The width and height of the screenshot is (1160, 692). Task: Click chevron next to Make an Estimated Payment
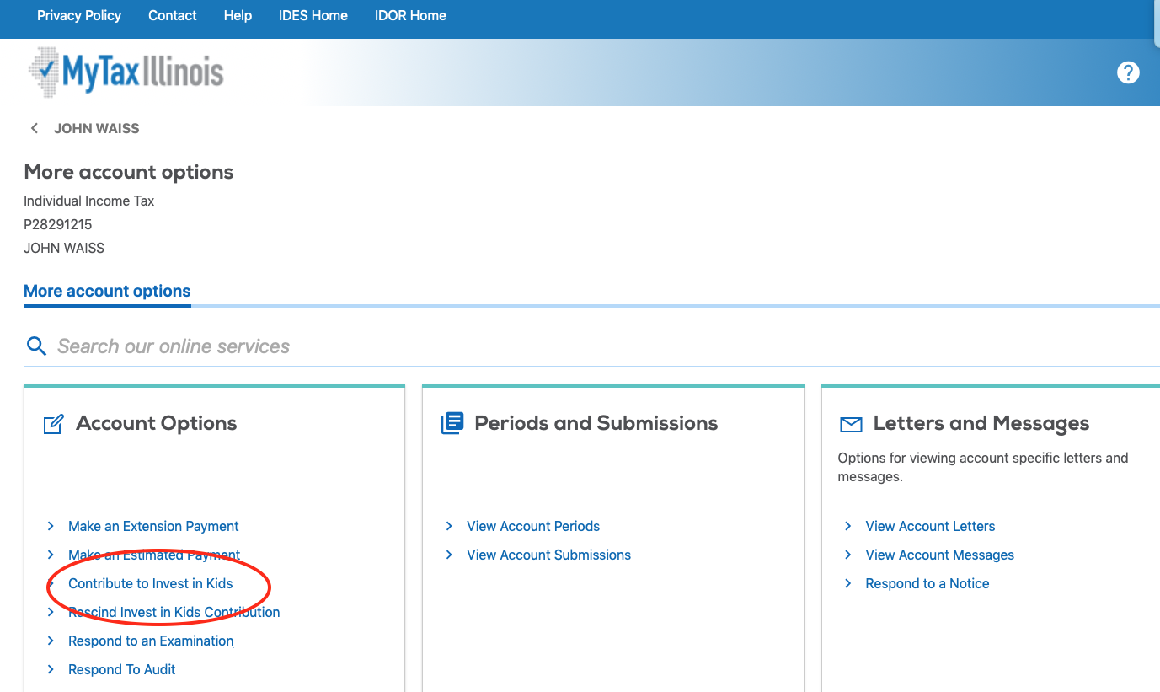[51, 555]
